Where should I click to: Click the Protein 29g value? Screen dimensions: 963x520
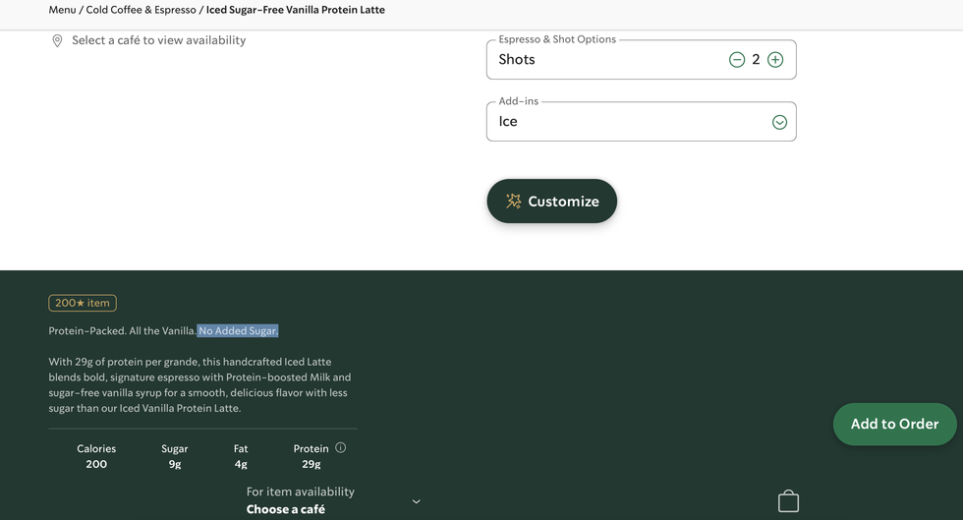312,464
